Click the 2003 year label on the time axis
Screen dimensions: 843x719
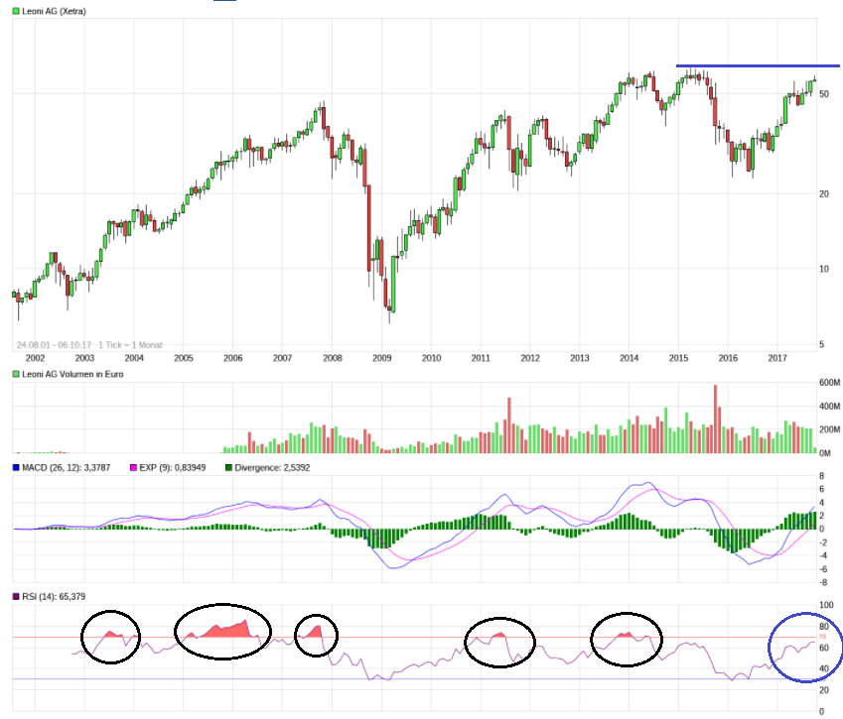84,358
